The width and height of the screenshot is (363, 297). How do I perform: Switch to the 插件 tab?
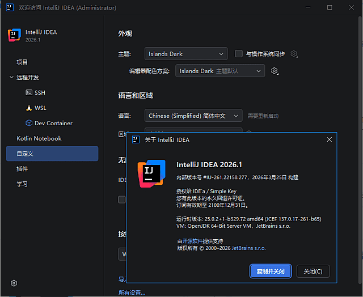[22, 169]
